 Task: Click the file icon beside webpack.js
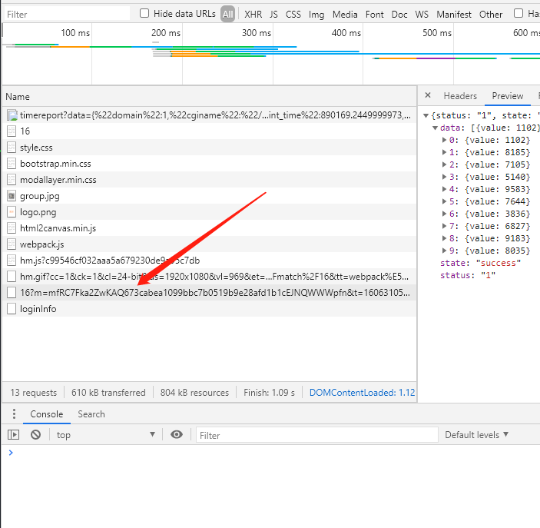tap(12, 244)
